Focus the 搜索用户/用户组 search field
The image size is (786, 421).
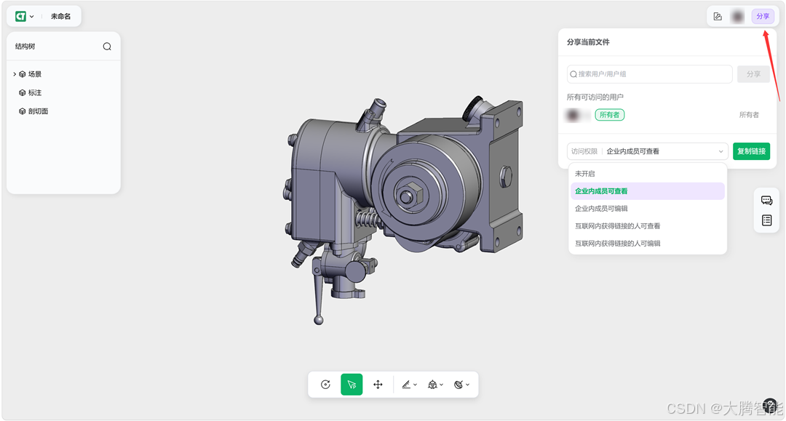coord(650,74)
